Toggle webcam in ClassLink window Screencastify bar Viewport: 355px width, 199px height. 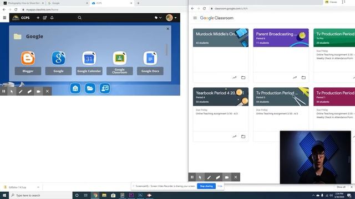pyautogui.click(x=38, y=91)
